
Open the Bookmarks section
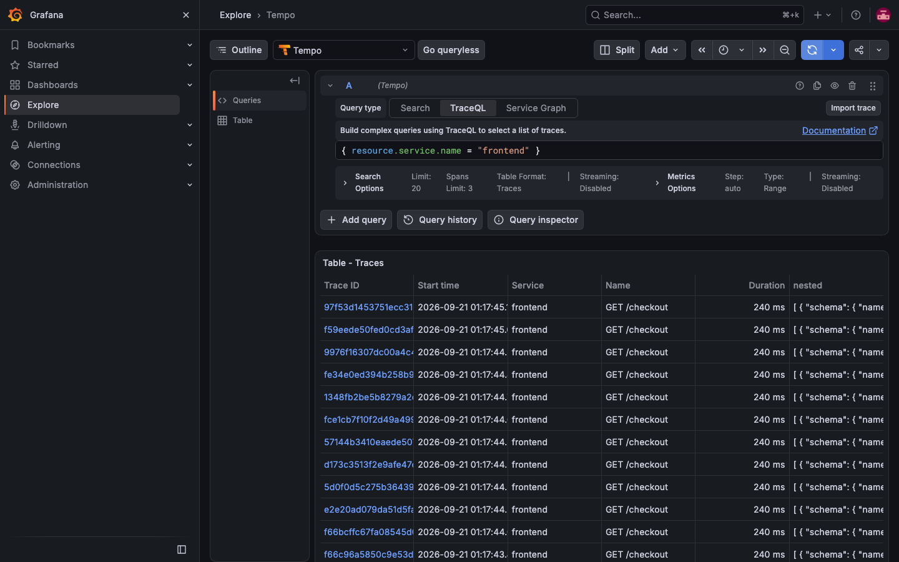pyautogui.click(x=51, y=45)
